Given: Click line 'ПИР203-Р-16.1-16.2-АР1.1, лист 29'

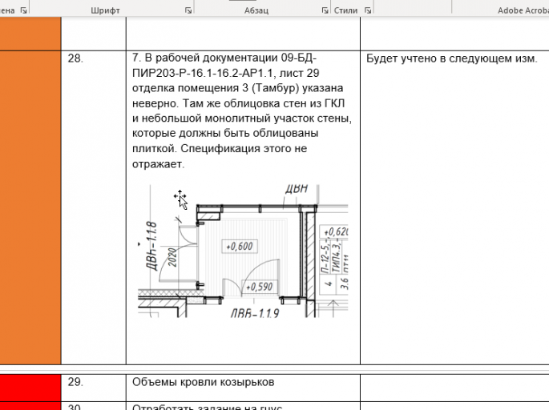Looking at the screenshot, I should 225,73.
